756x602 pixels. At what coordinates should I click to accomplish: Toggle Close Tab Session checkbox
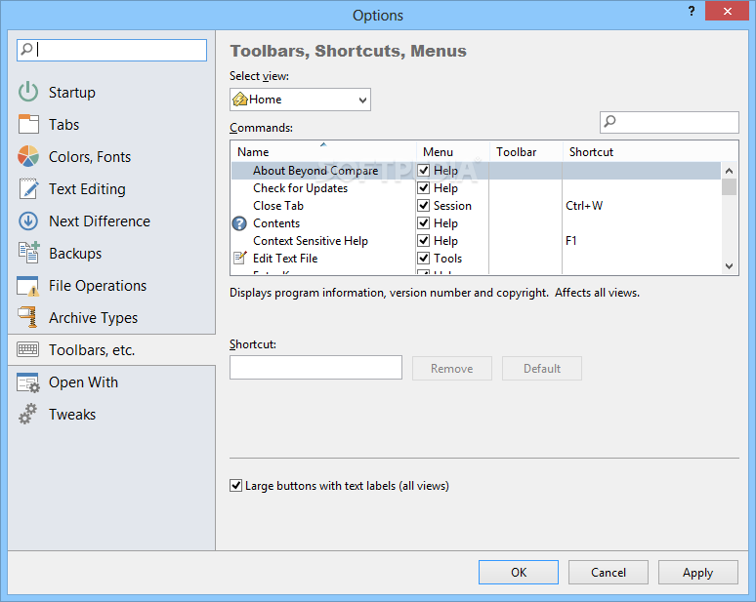(x=423, y=206)
